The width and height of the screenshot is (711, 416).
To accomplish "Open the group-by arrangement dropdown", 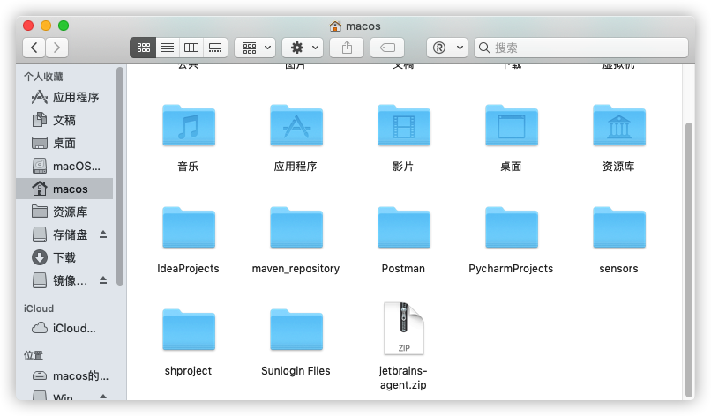I will (255, 48).
